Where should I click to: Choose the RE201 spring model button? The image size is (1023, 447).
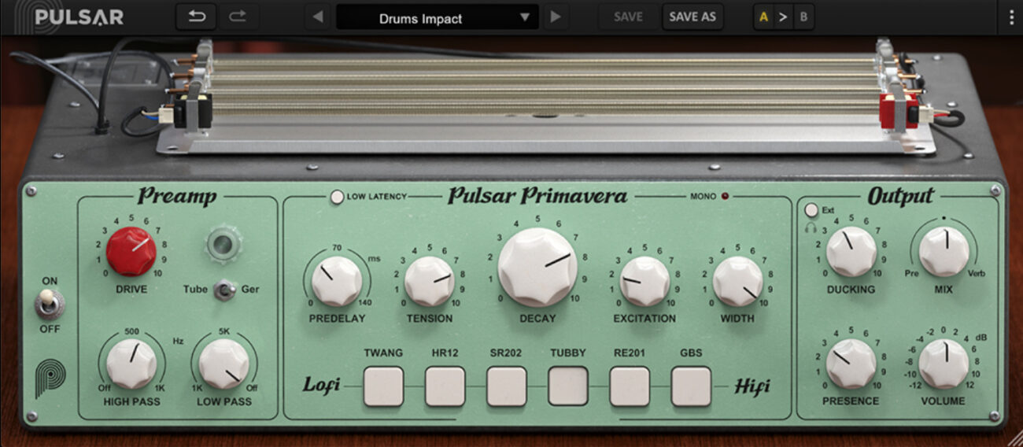pos(630,386)
